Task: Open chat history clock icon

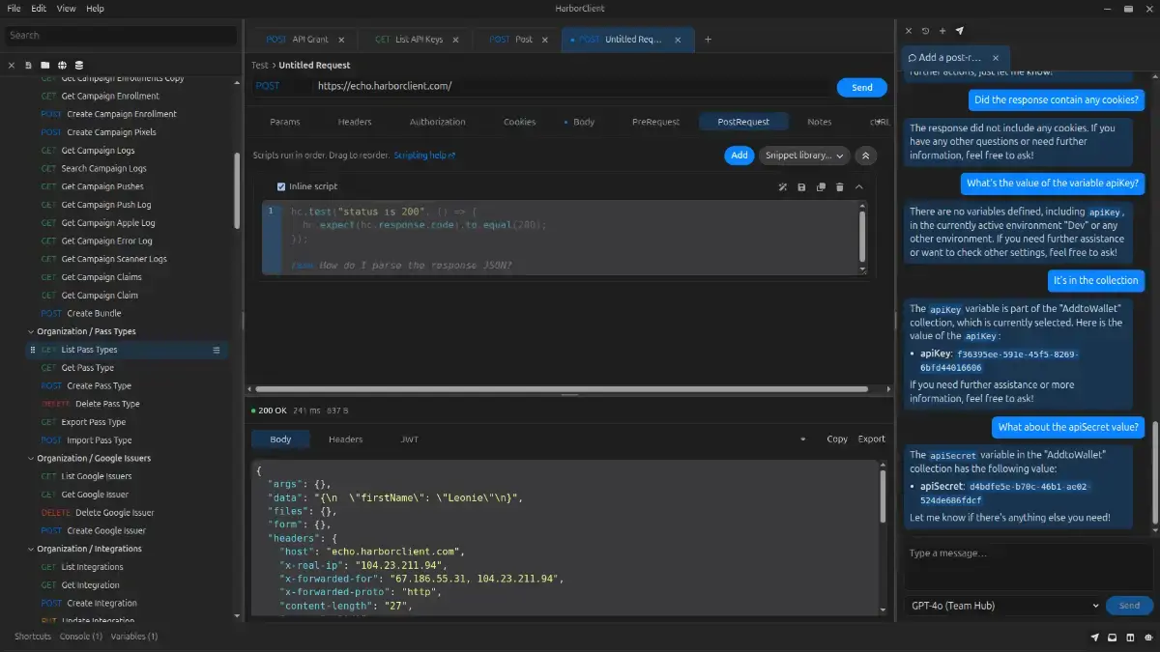Action: coord(925,31)
